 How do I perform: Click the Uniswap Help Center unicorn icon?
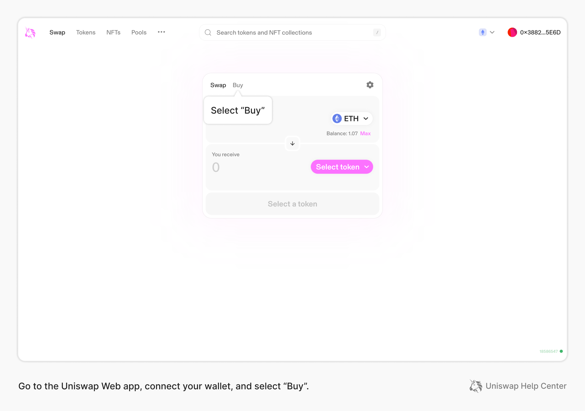tap(475, 386)
